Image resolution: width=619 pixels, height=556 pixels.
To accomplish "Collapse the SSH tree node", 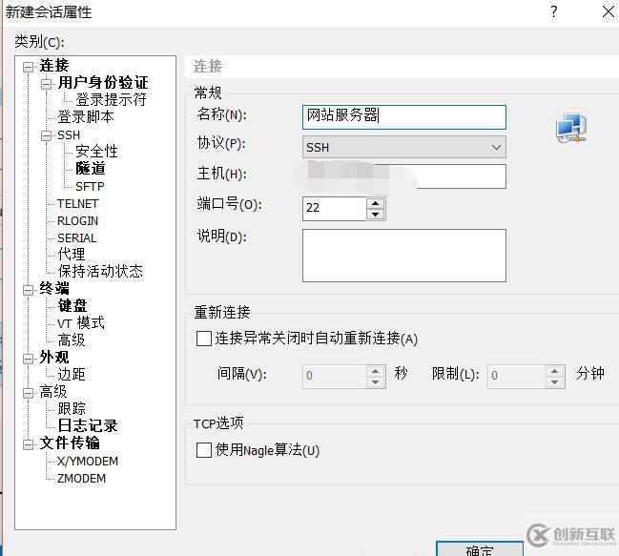I will [x=46, y=135].
